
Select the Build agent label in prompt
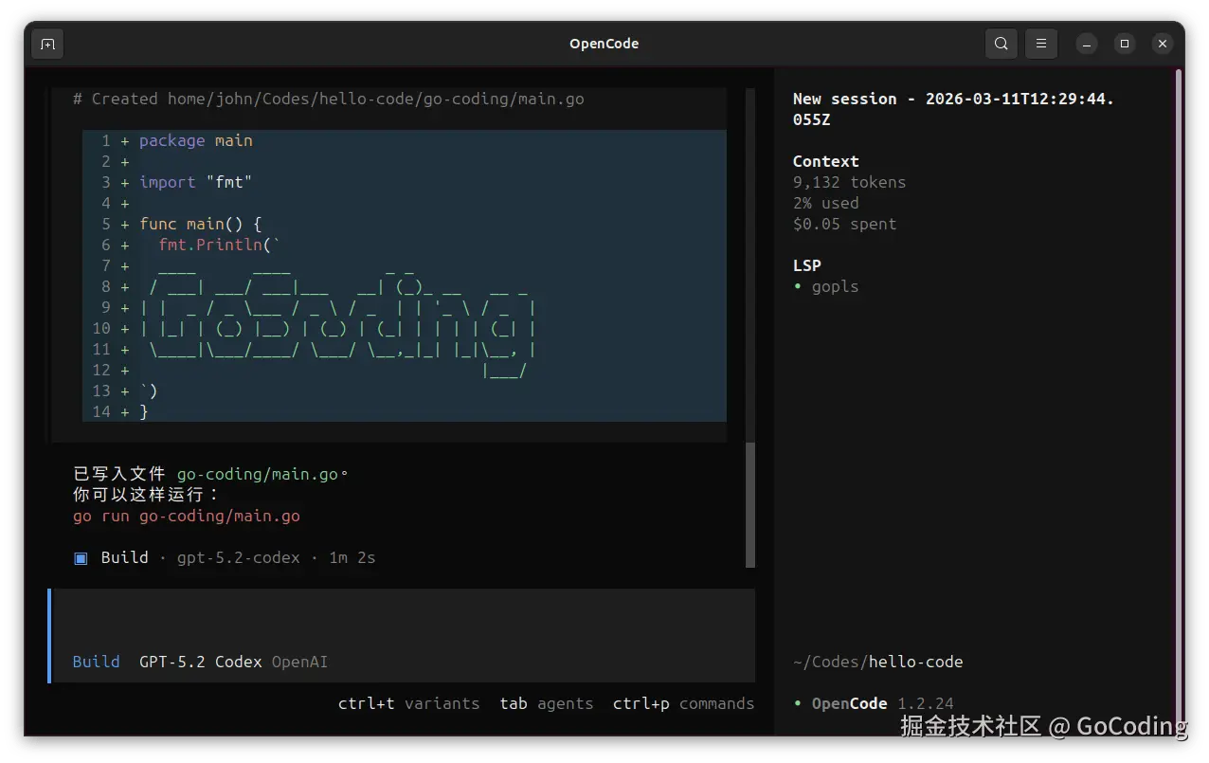(x=96, y=662)
